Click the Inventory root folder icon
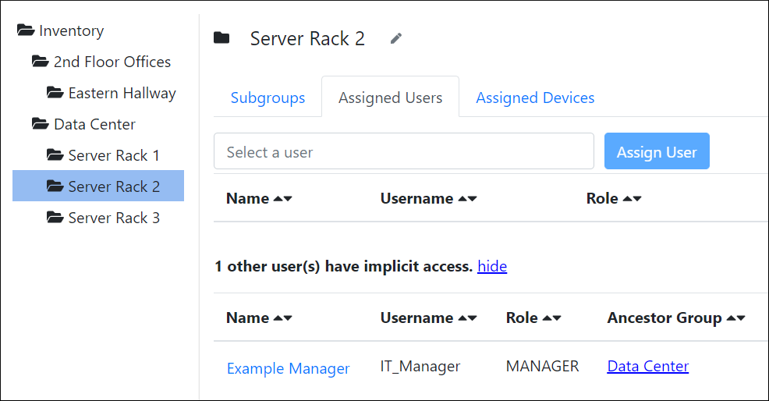Viewport: 769px width, 401px height. (x=26, y=31)
